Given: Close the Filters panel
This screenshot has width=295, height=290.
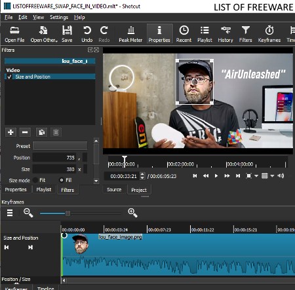Looking at the screenshot, I should pyautogui.click(x=96, y=50).
